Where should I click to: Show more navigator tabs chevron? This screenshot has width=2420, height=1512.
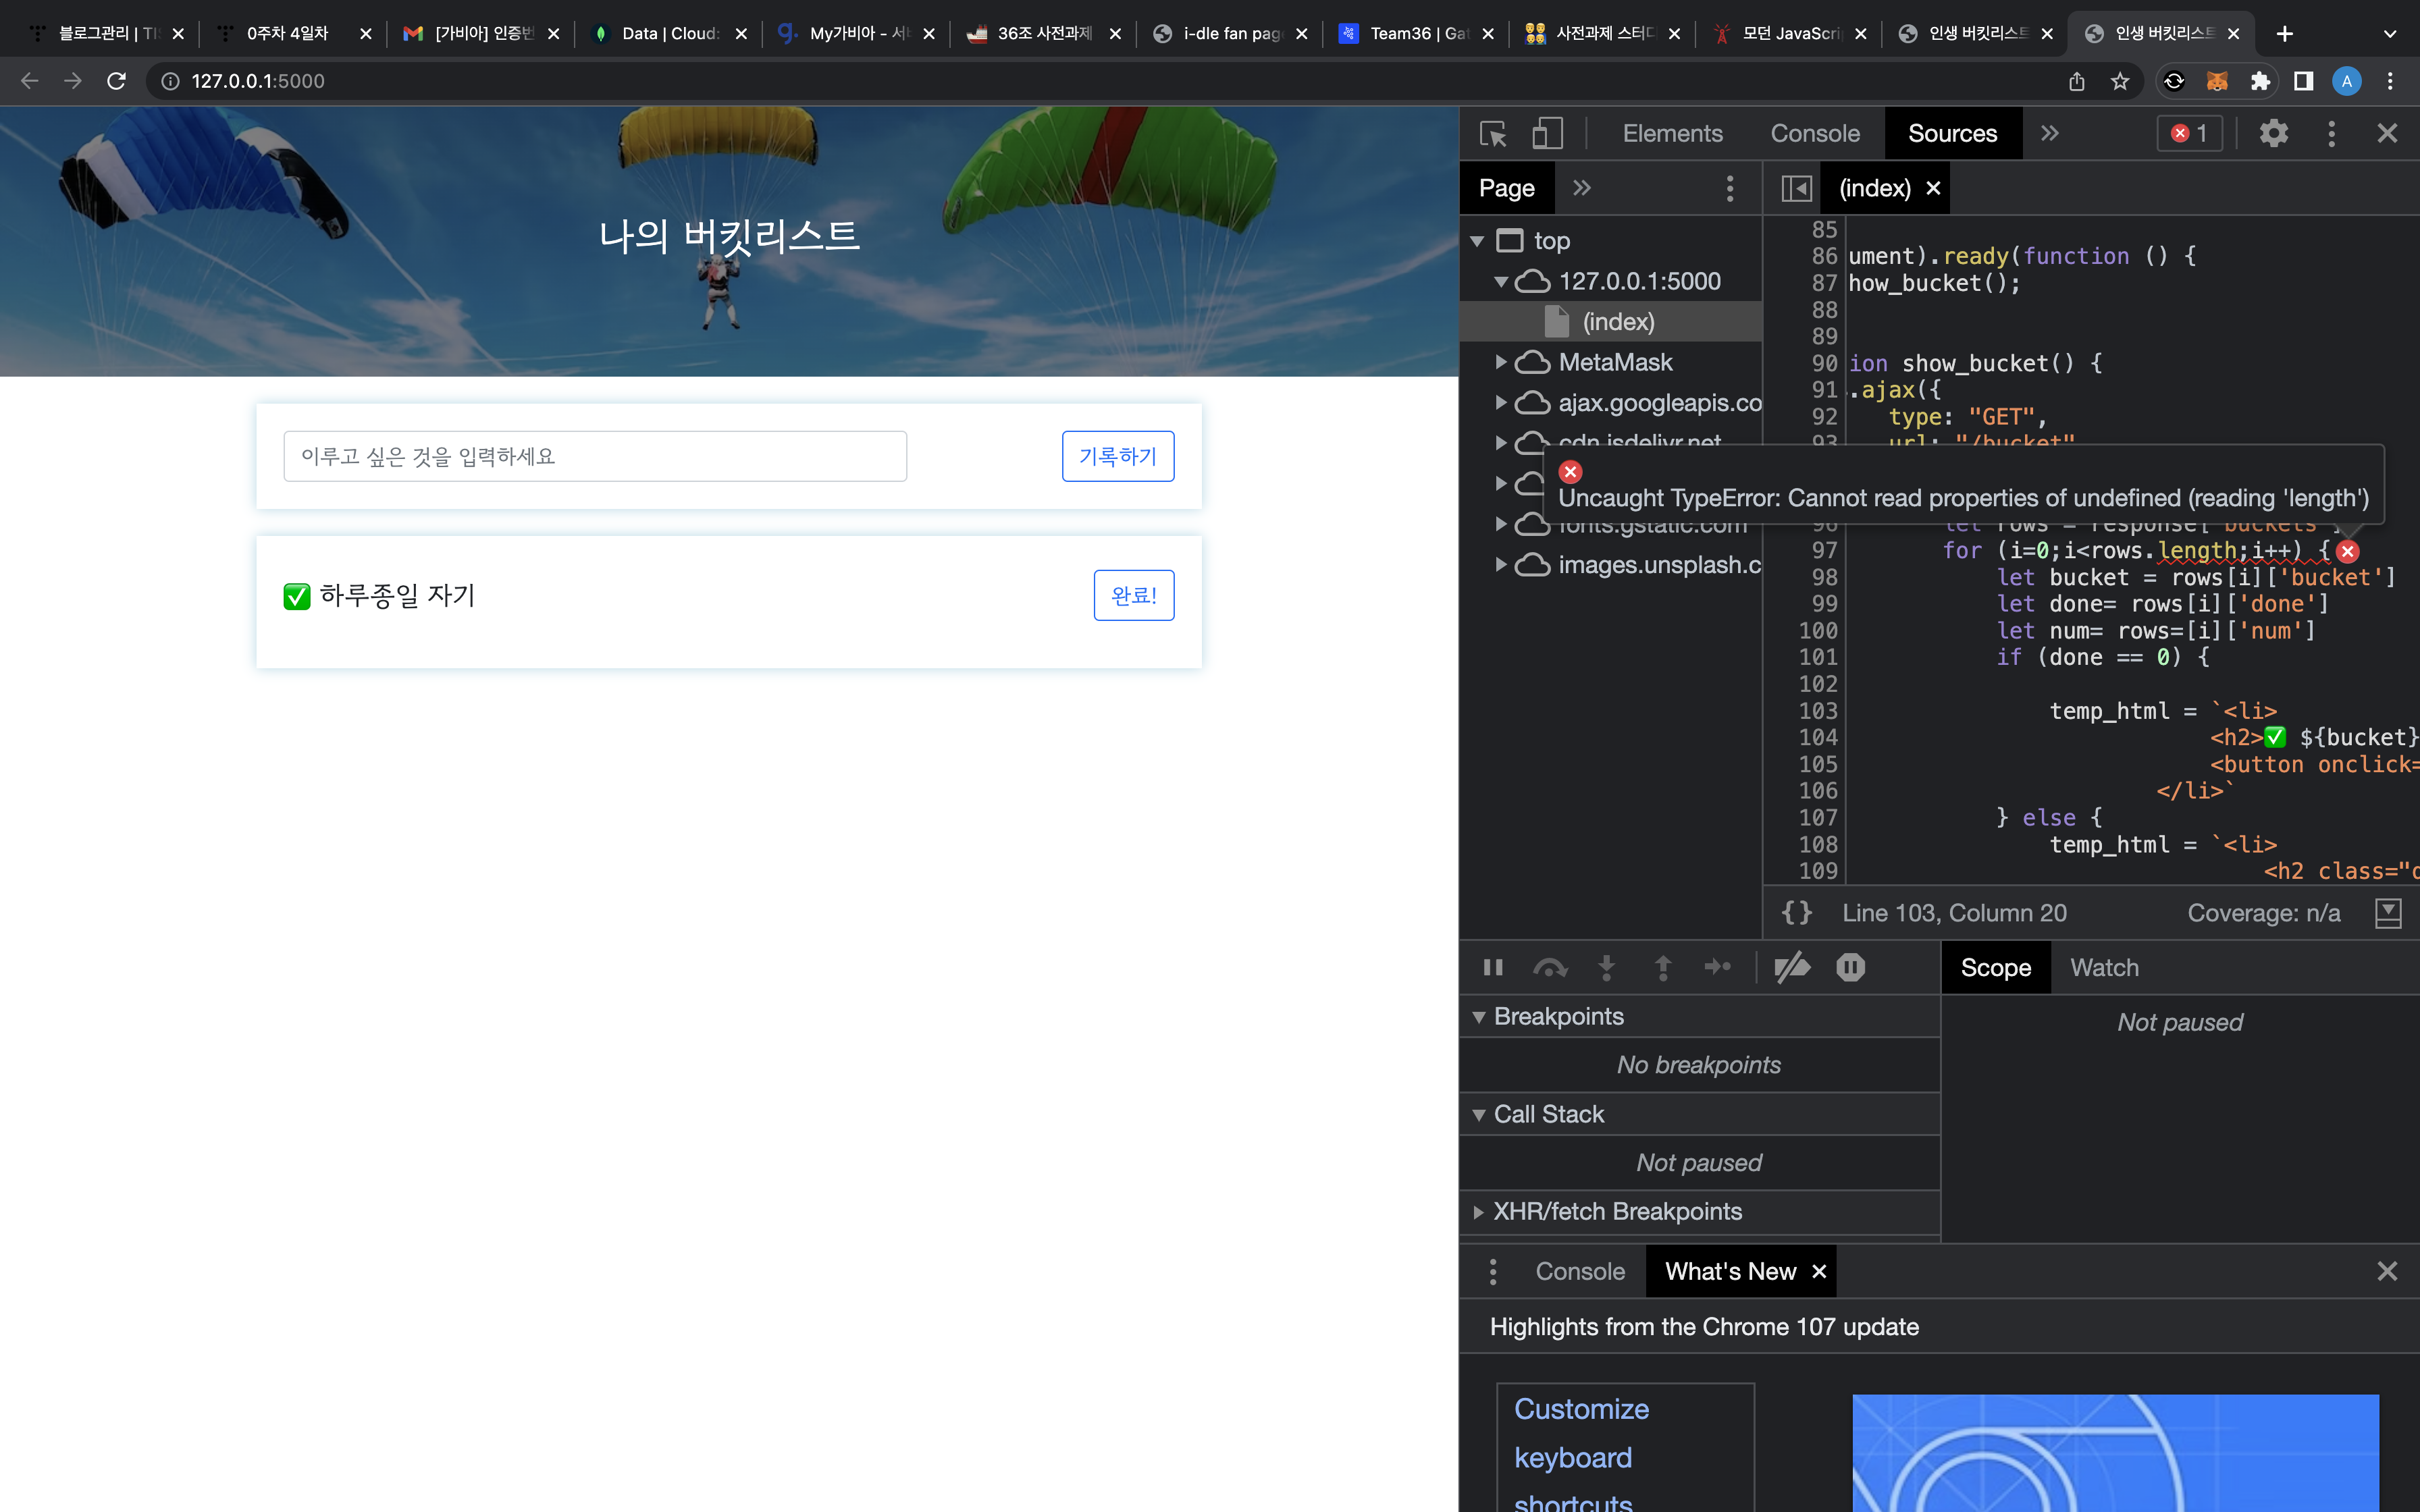tap(1582, 188)
